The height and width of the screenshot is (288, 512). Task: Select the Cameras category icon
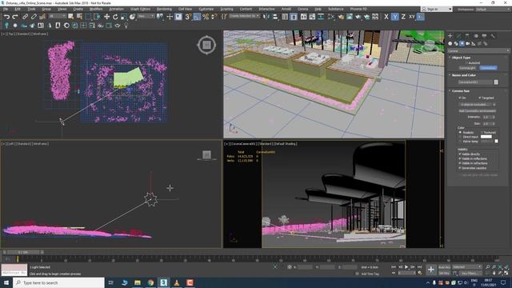point(467,43)
